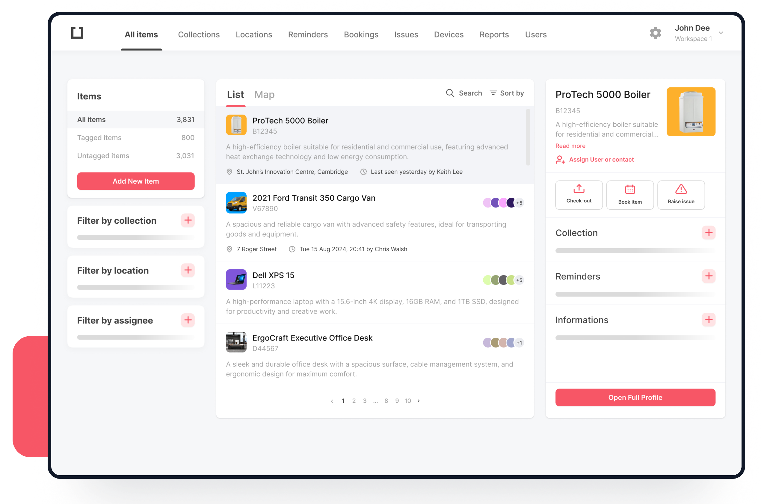Click the Assign User person-plus icon
The height and width of the screenshot is (504, 764).
point(560,160)
